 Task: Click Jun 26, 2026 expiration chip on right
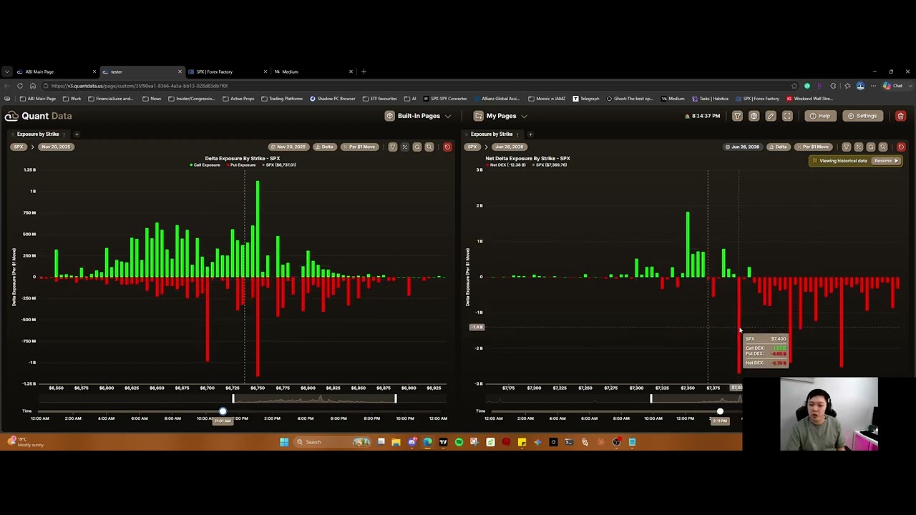509,147
